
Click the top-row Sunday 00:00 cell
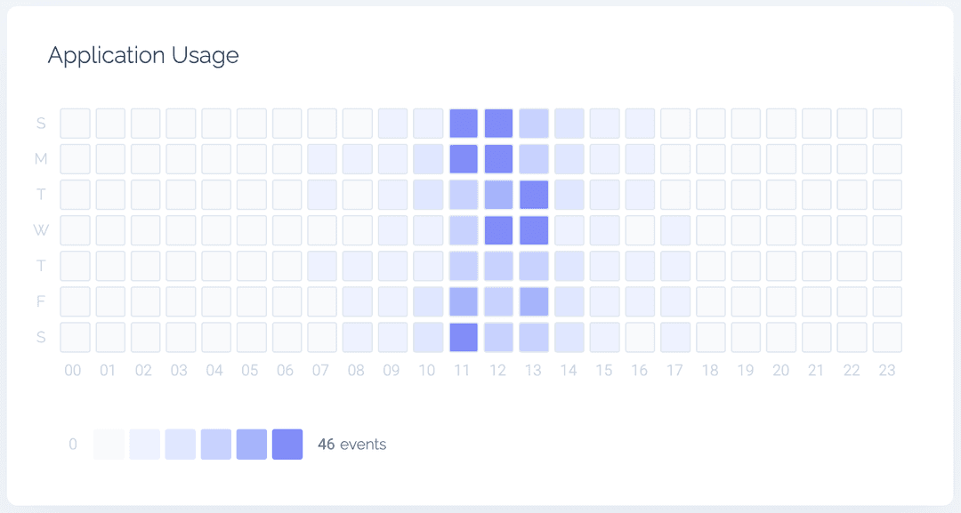point(75,123)
